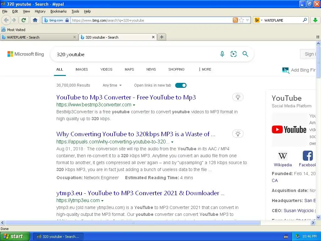This screenshot has height=241, width=321.
Task: Switch to the WATEFLAME - Search tab
Action: pyautogui.click(x=37, y=37)
